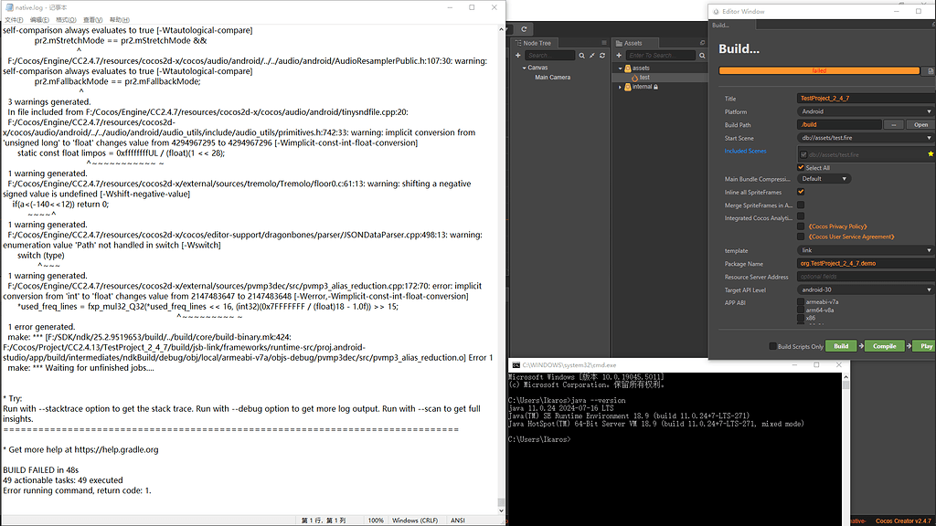Open the Node Tree panel menu icon
The width and height of the screenshot is (936, 526).
click(604, 43)
